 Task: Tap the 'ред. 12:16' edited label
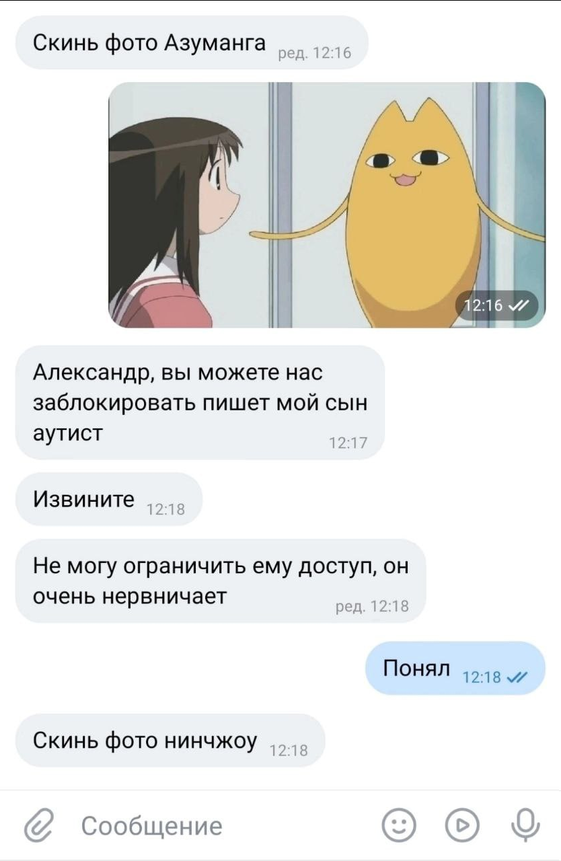click(x=314, y=52)
